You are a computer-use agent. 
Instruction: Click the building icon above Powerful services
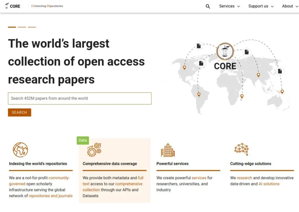pos(168,150)
